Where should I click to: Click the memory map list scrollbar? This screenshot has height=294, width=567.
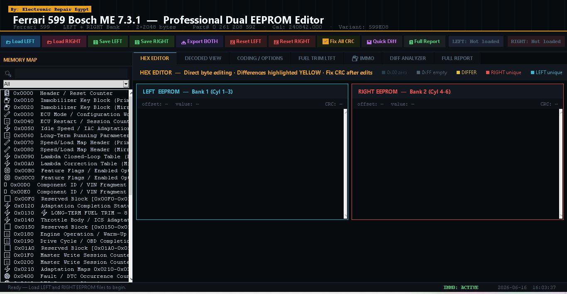click(131, 186)
